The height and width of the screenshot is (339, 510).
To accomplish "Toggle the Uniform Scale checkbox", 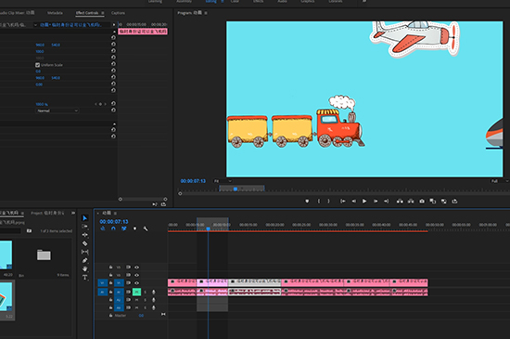I will [37, 65].
